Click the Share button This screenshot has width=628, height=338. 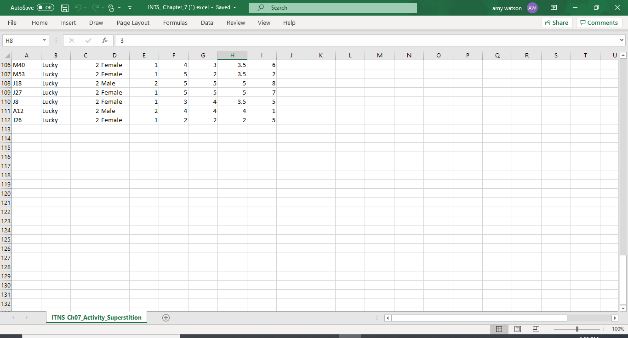click(557, 23)
